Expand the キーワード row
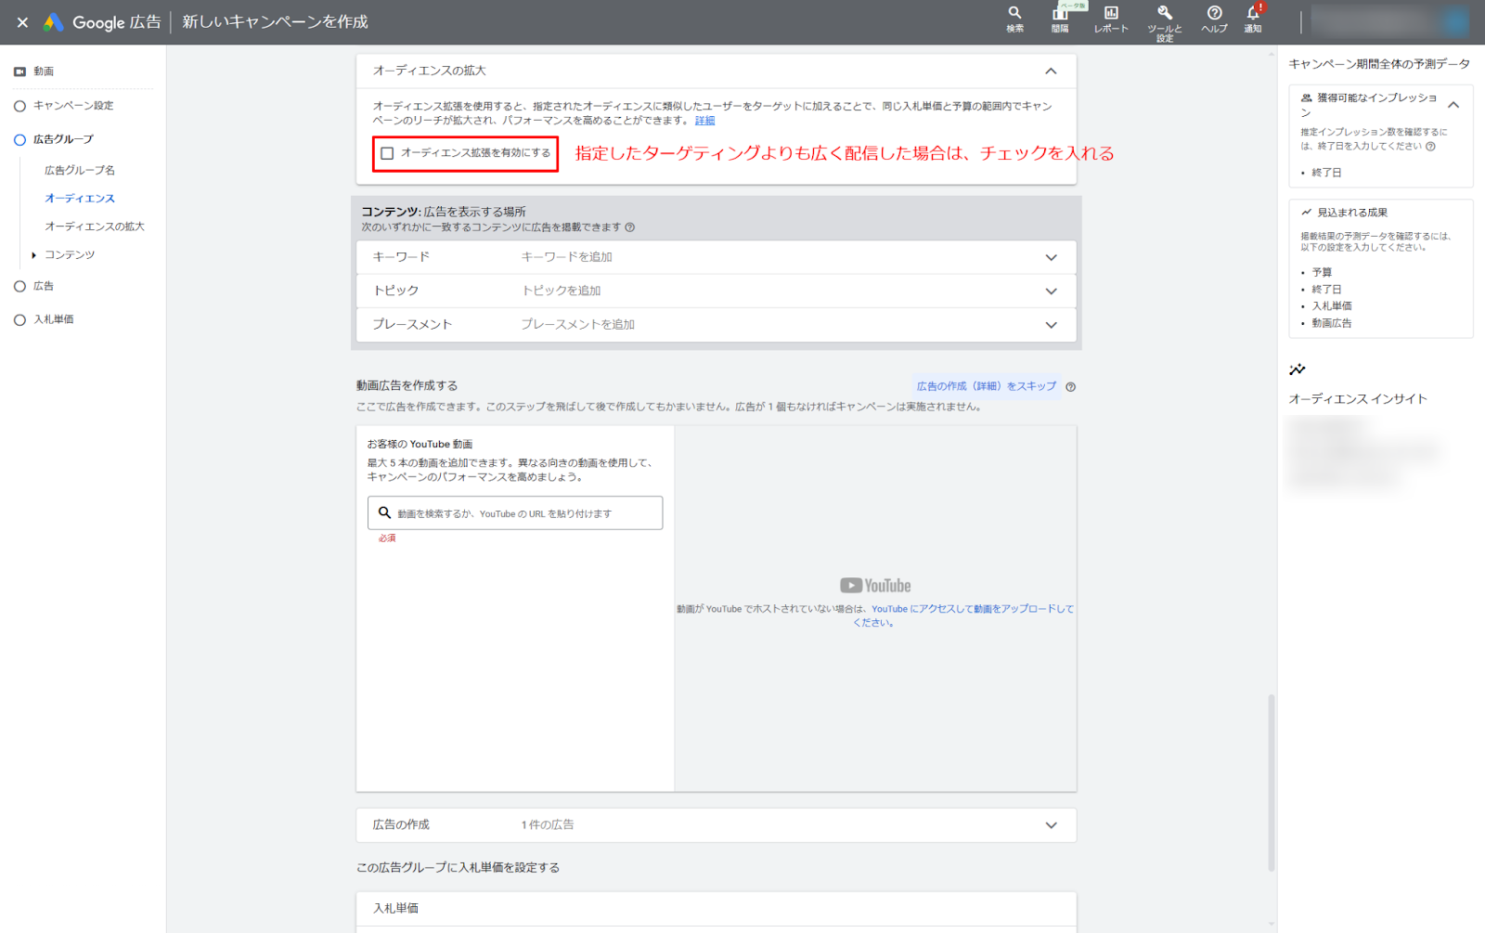Image resolution: width=1485 pixels, height=933 pixels. click(716, 257)
